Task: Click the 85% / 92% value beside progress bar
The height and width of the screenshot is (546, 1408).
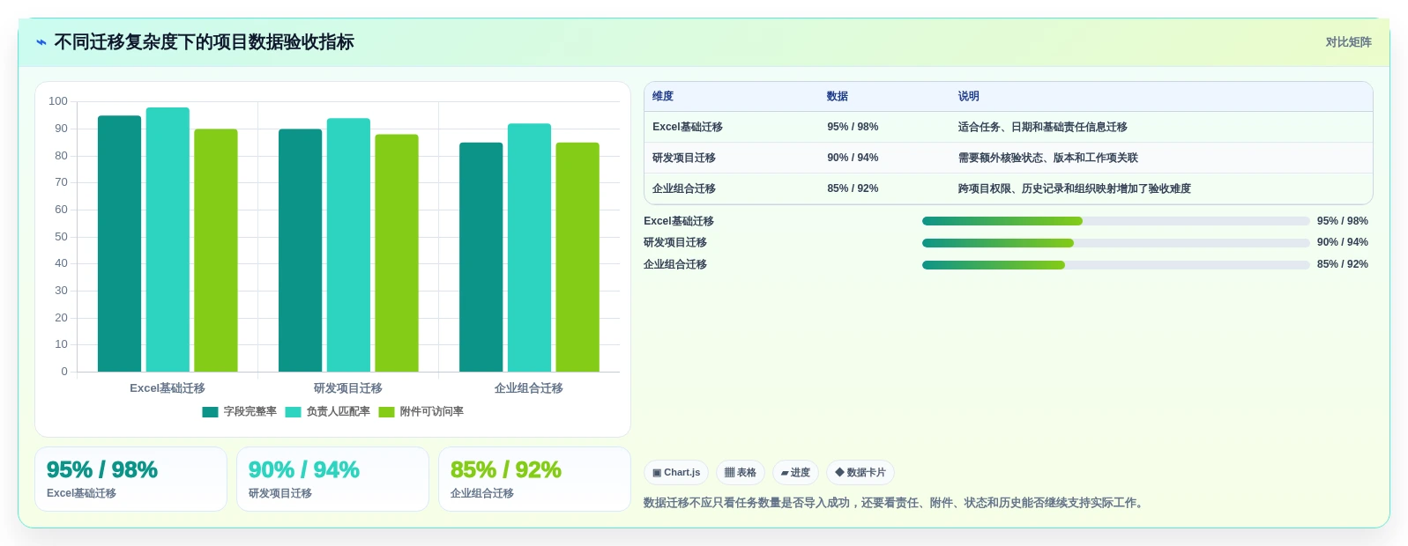Action: pyautogui.click(x=1343, y=264)
